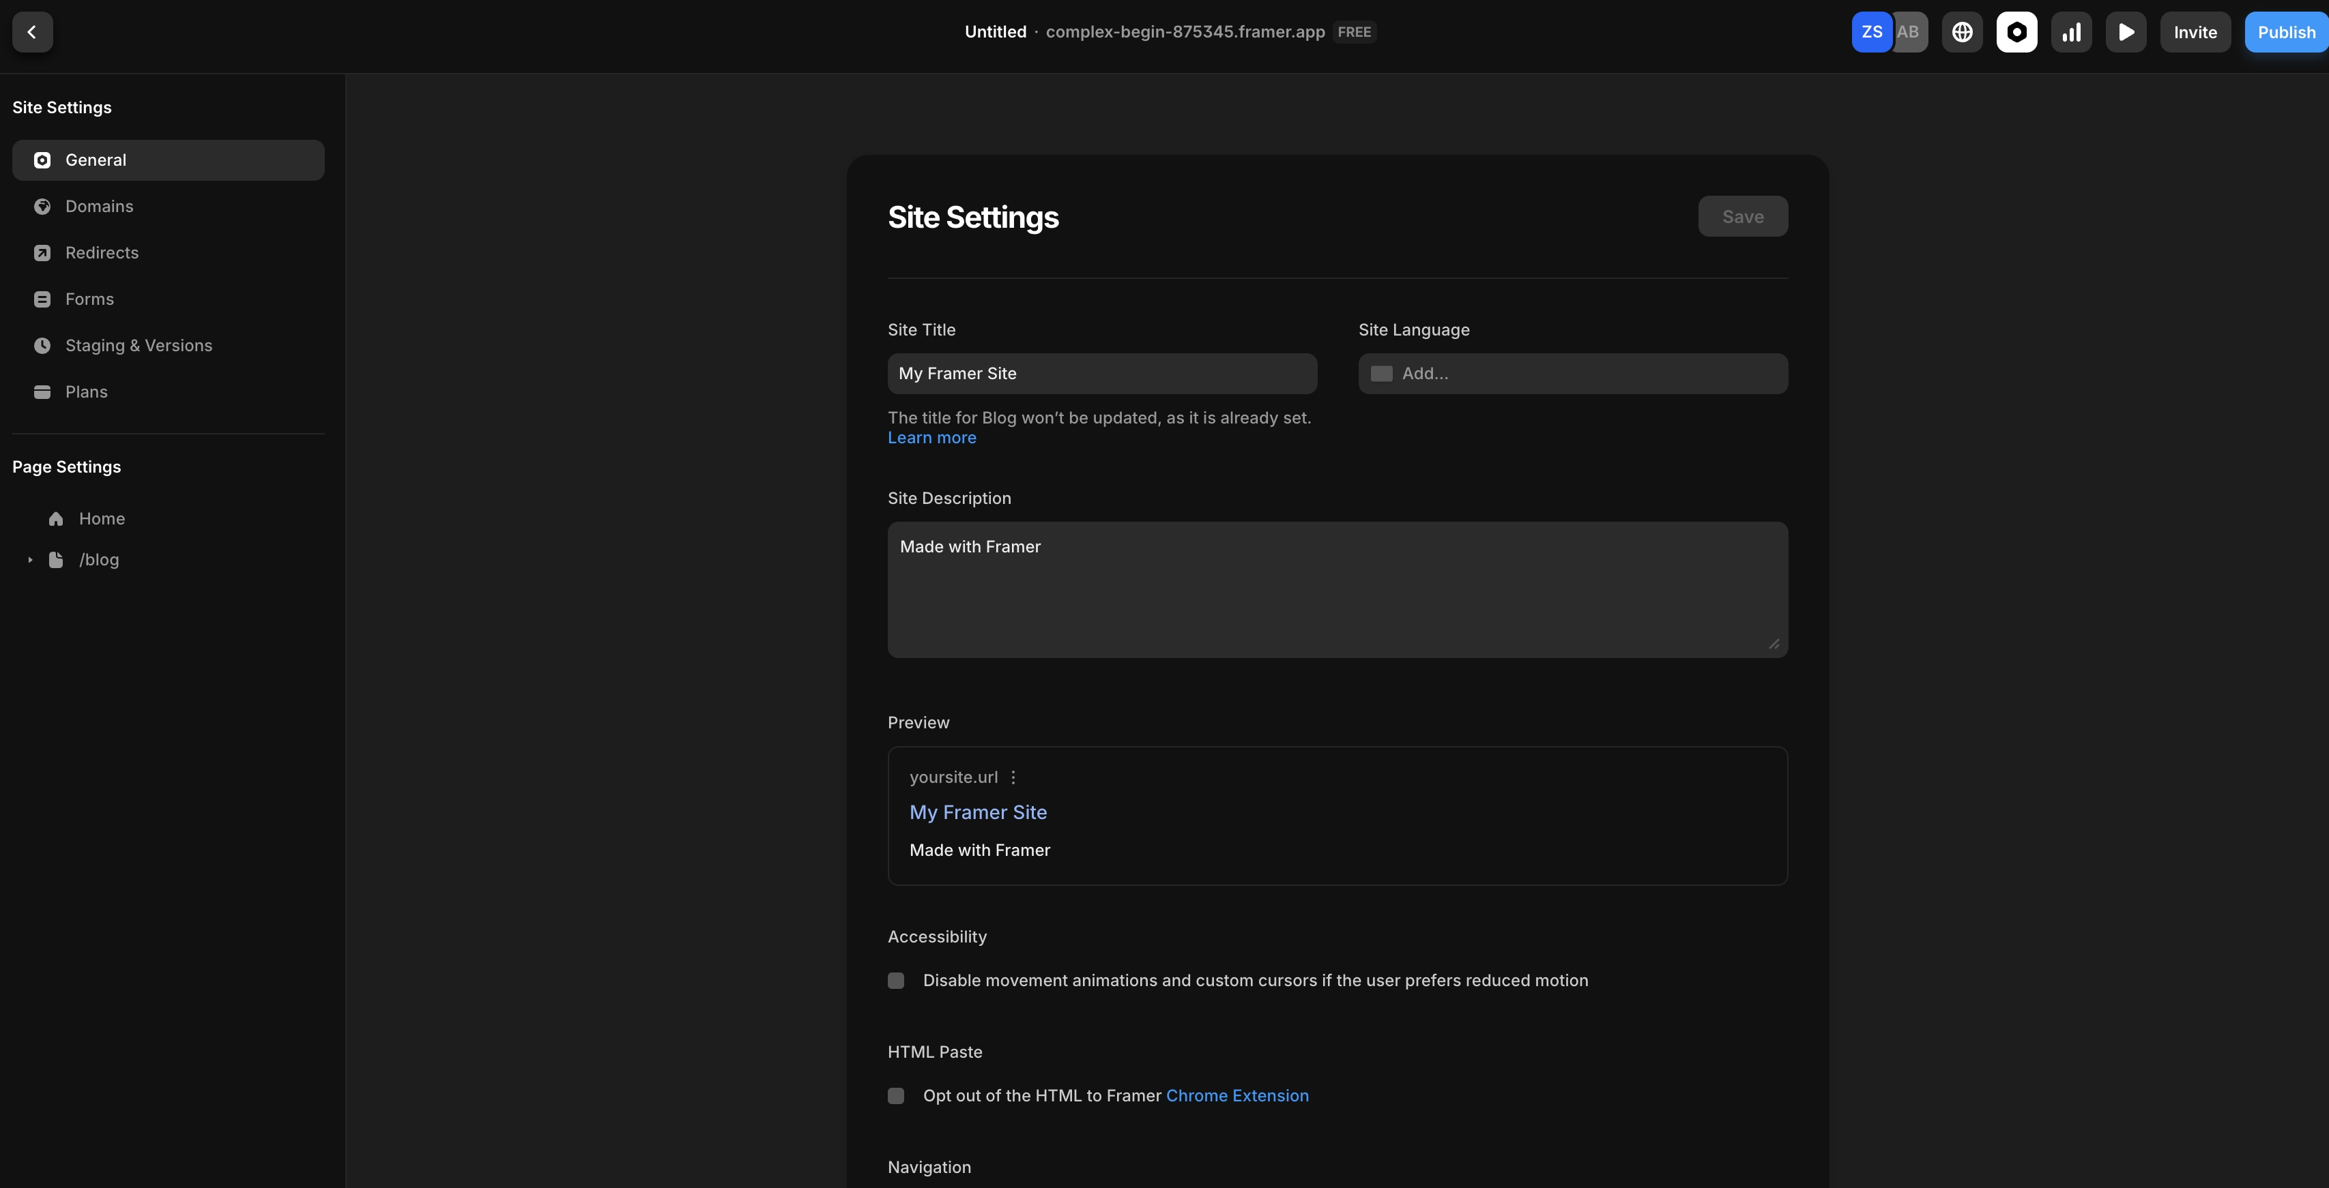
Task: Click the Publish button
Action: click(x=2285, y=33)
